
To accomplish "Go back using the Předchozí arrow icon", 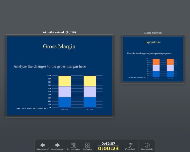I will pos(42,145).
